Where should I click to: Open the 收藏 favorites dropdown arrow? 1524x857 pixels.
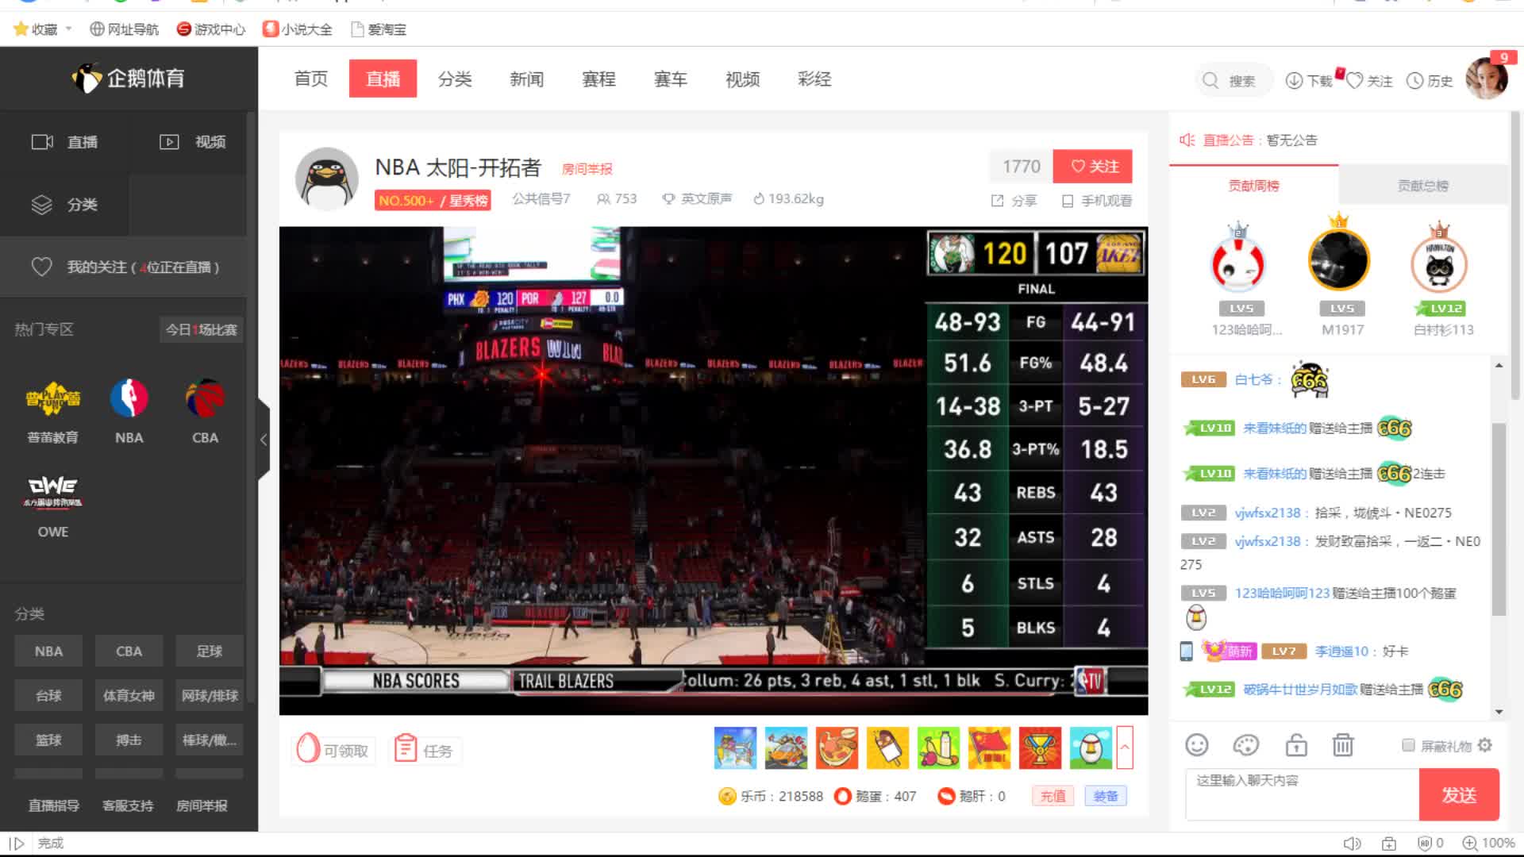click(69, 29)
